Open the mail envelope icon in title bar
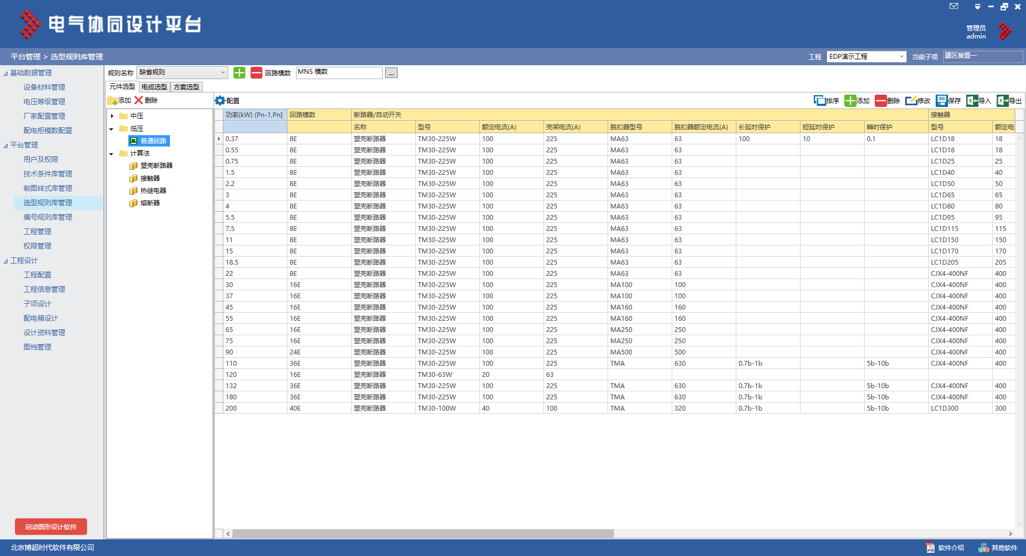Image resolution: width=1026 pixels, height=556 pixels. point(954,6)
